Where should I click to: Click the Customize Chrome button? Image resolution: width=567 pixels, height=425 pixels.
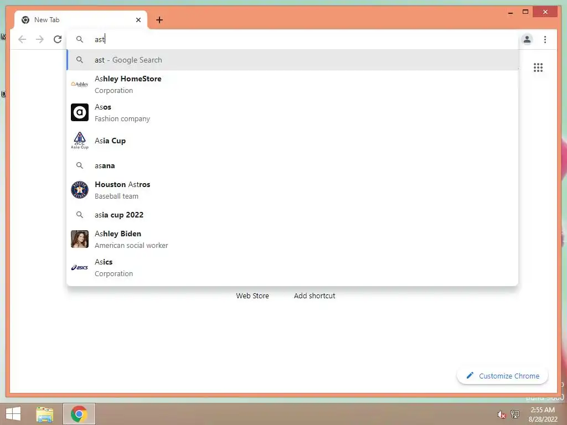click(502, 376)
